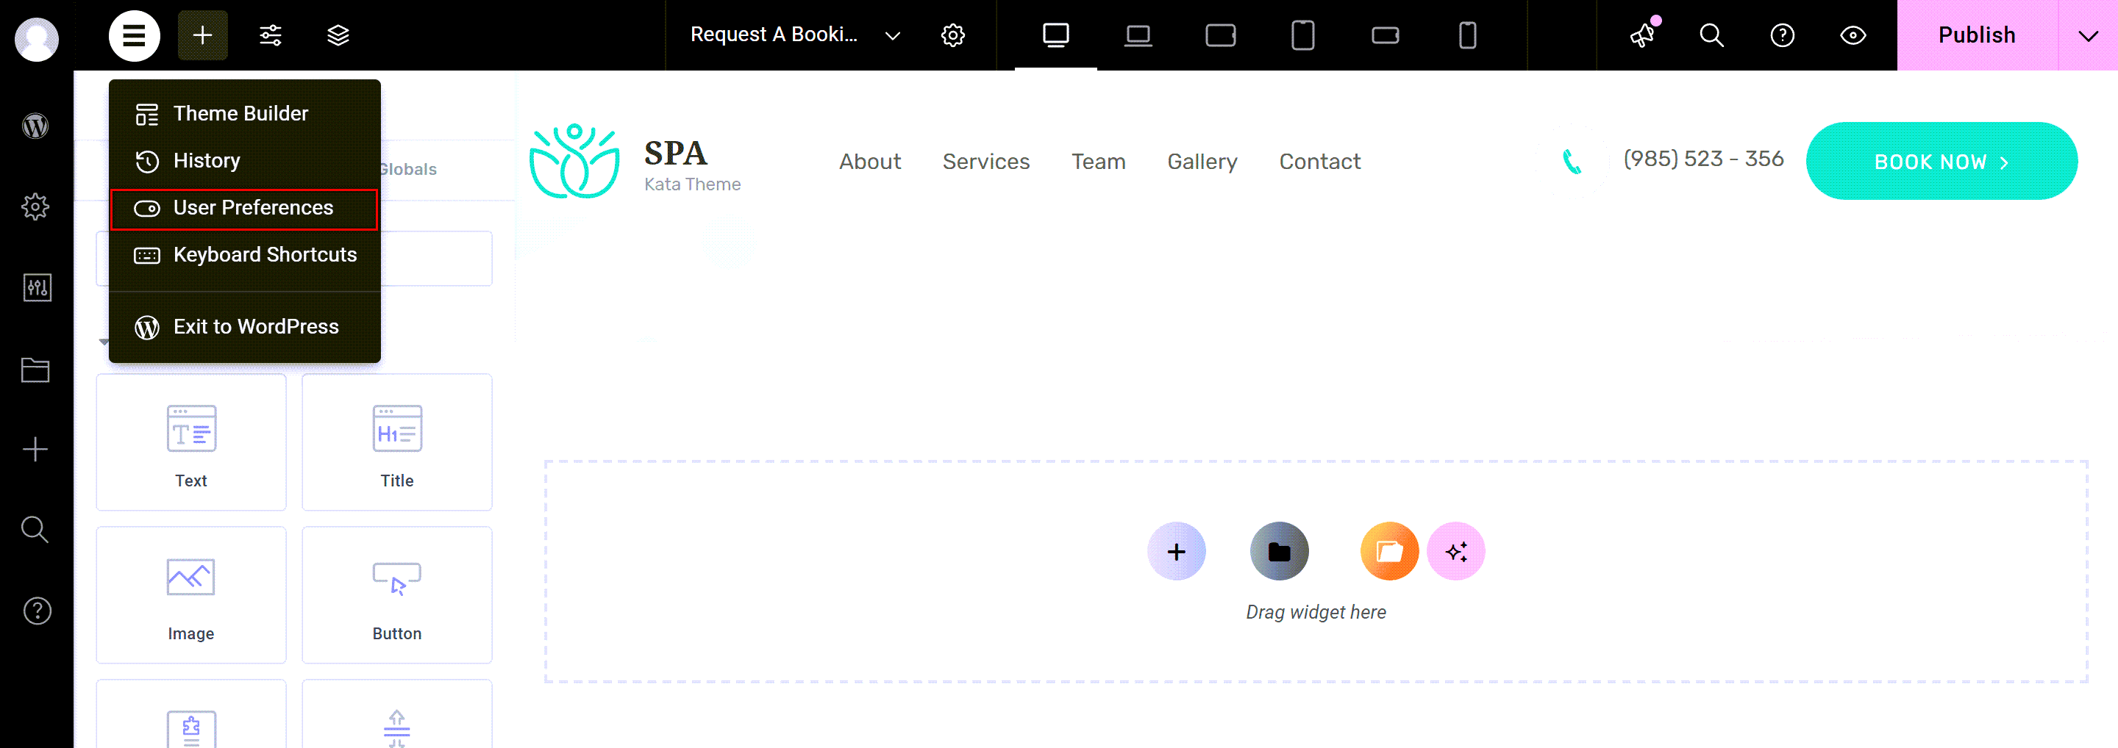
Task: Click the BOOK NOW button
Action: [x=1941, y=162]
